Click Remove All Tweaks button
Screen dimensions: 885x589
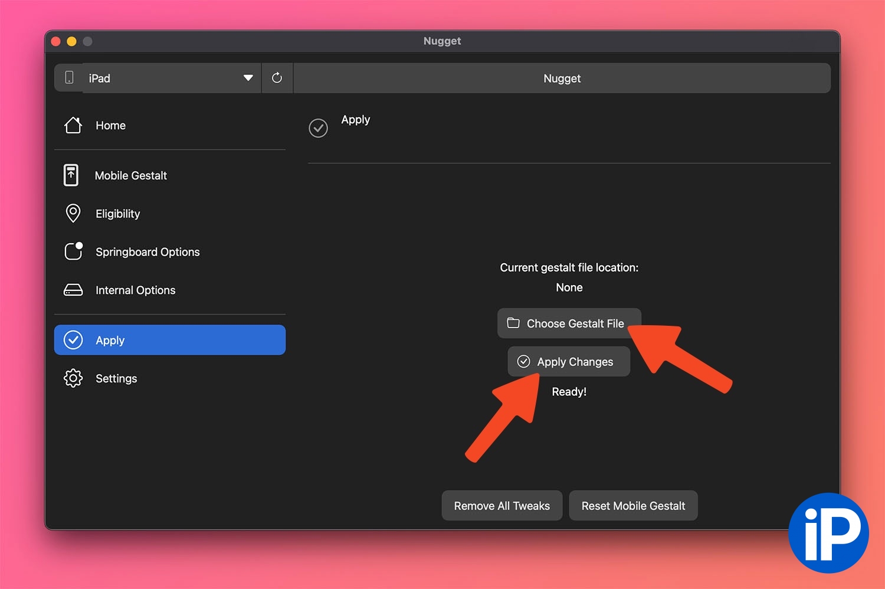[x=501, y=506]
